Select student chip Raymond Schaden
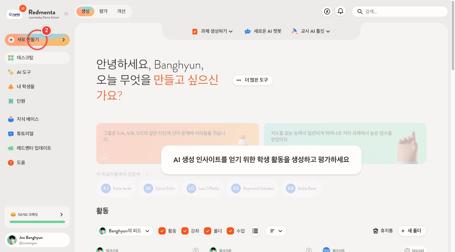The image size is (455, 252). (x=253, y=189)
